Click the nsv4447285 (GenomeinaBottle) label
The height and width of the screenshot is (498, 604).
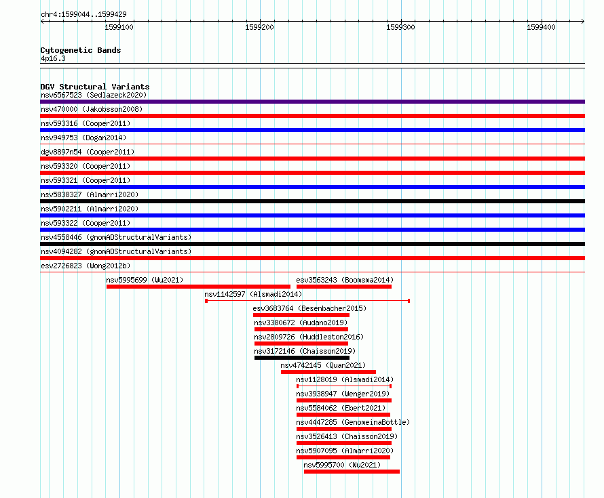(x=353, y=422)
